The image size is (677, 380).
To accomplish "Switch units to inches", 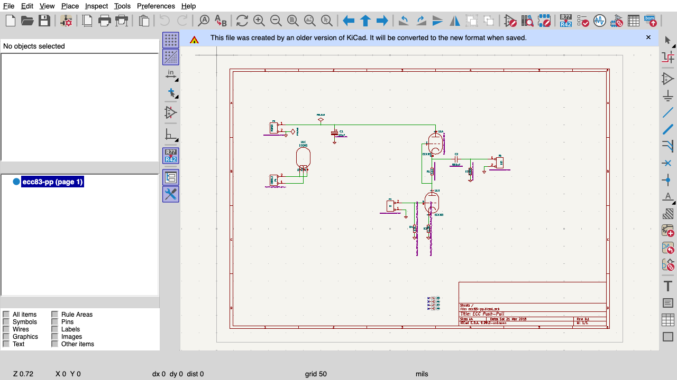I will tap(170, 74).
